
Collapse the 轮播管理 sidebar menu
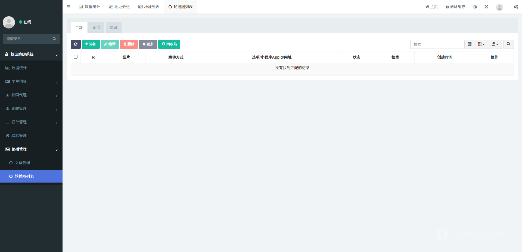(31, 149)
